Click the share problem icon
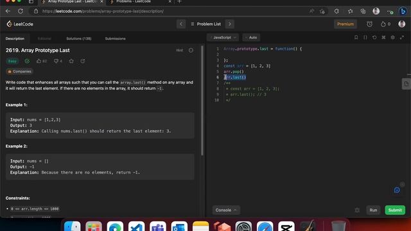The height and width of the screenshot is (231, 411). [83, 61]
